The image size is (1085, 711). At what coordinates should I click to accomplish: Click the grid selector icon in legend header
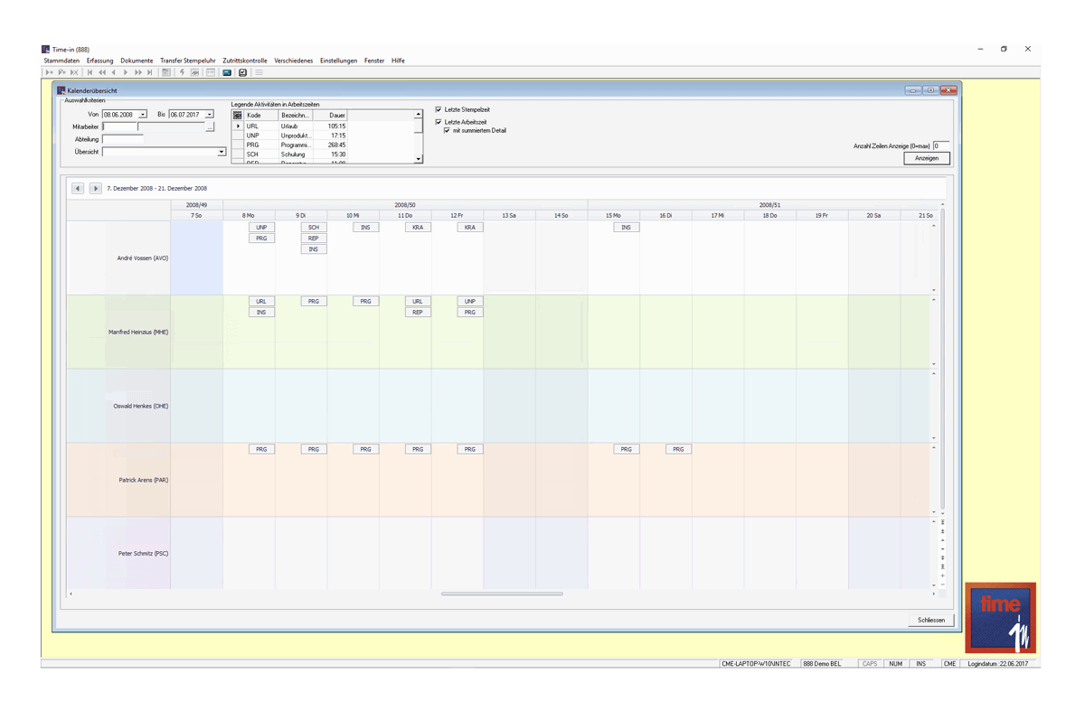[238, 116]
